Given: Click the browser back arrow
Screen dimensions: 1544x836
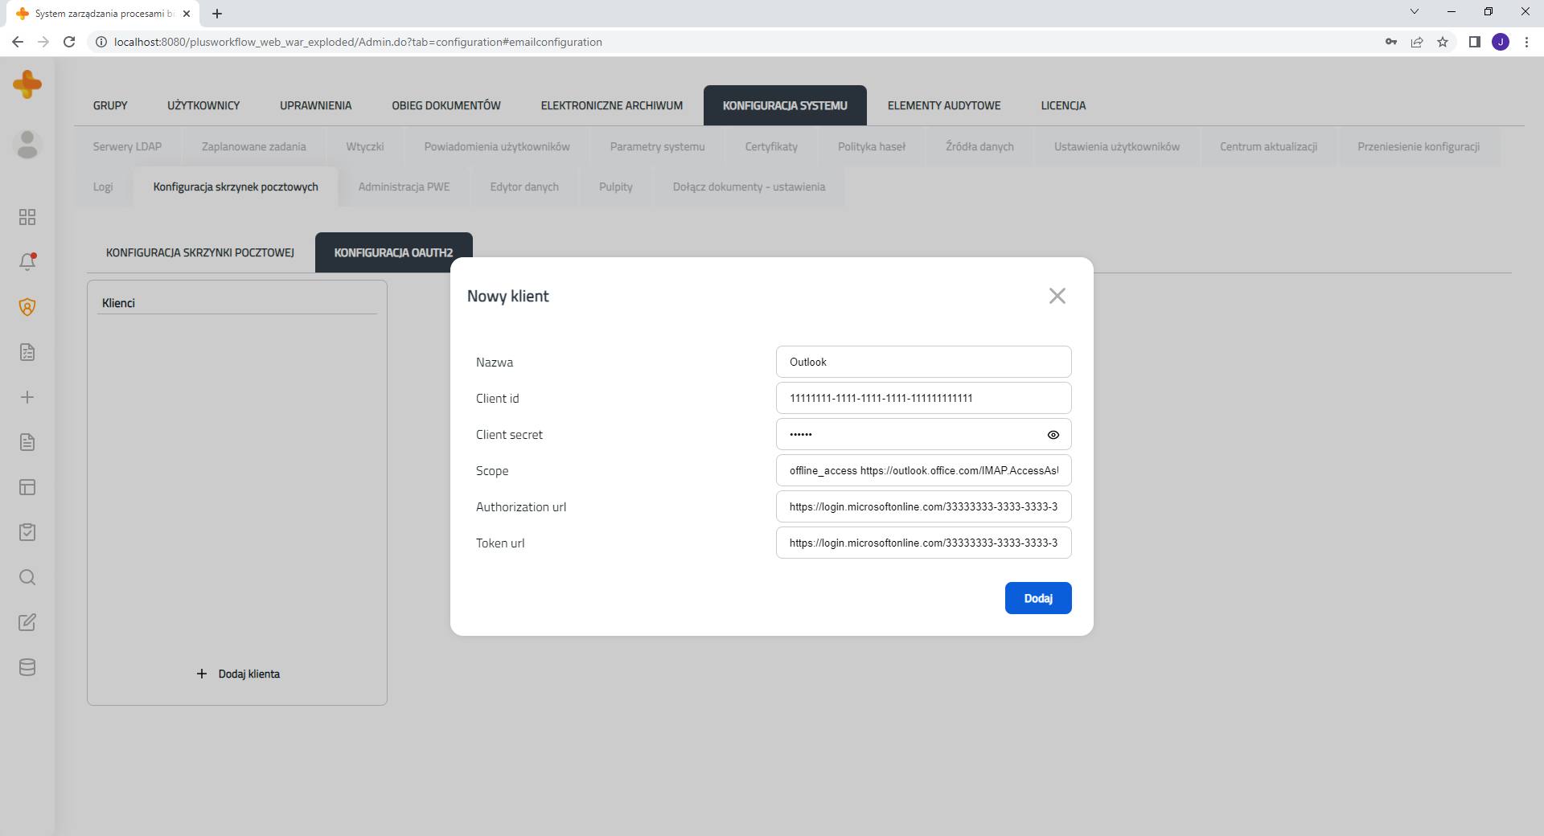Looking at the screenshot, I should click(18, 42).
